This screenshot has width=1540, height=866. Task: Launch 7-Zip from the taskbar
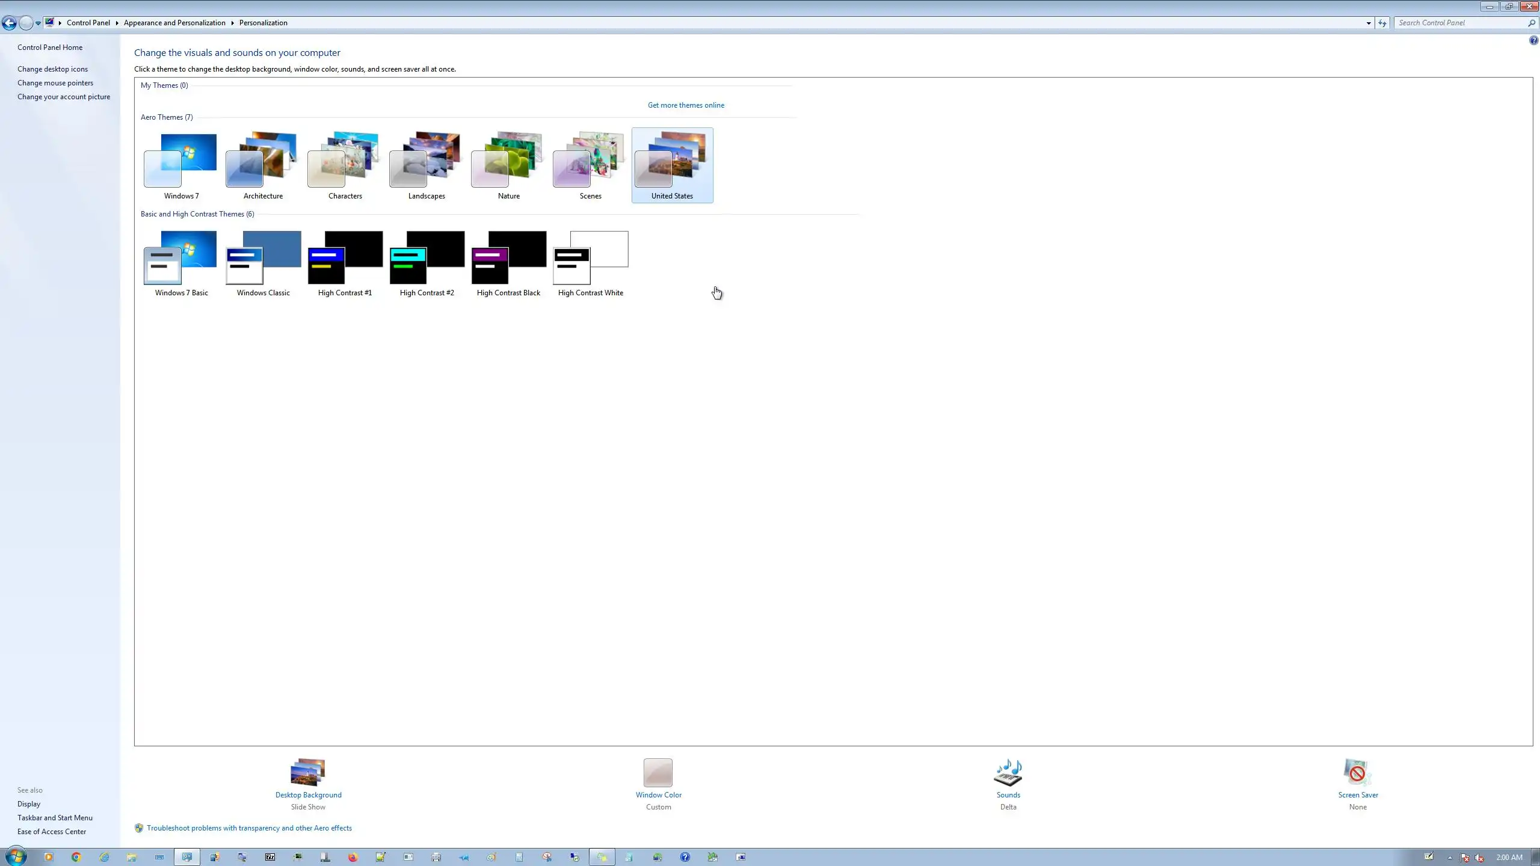click(270, 857)
